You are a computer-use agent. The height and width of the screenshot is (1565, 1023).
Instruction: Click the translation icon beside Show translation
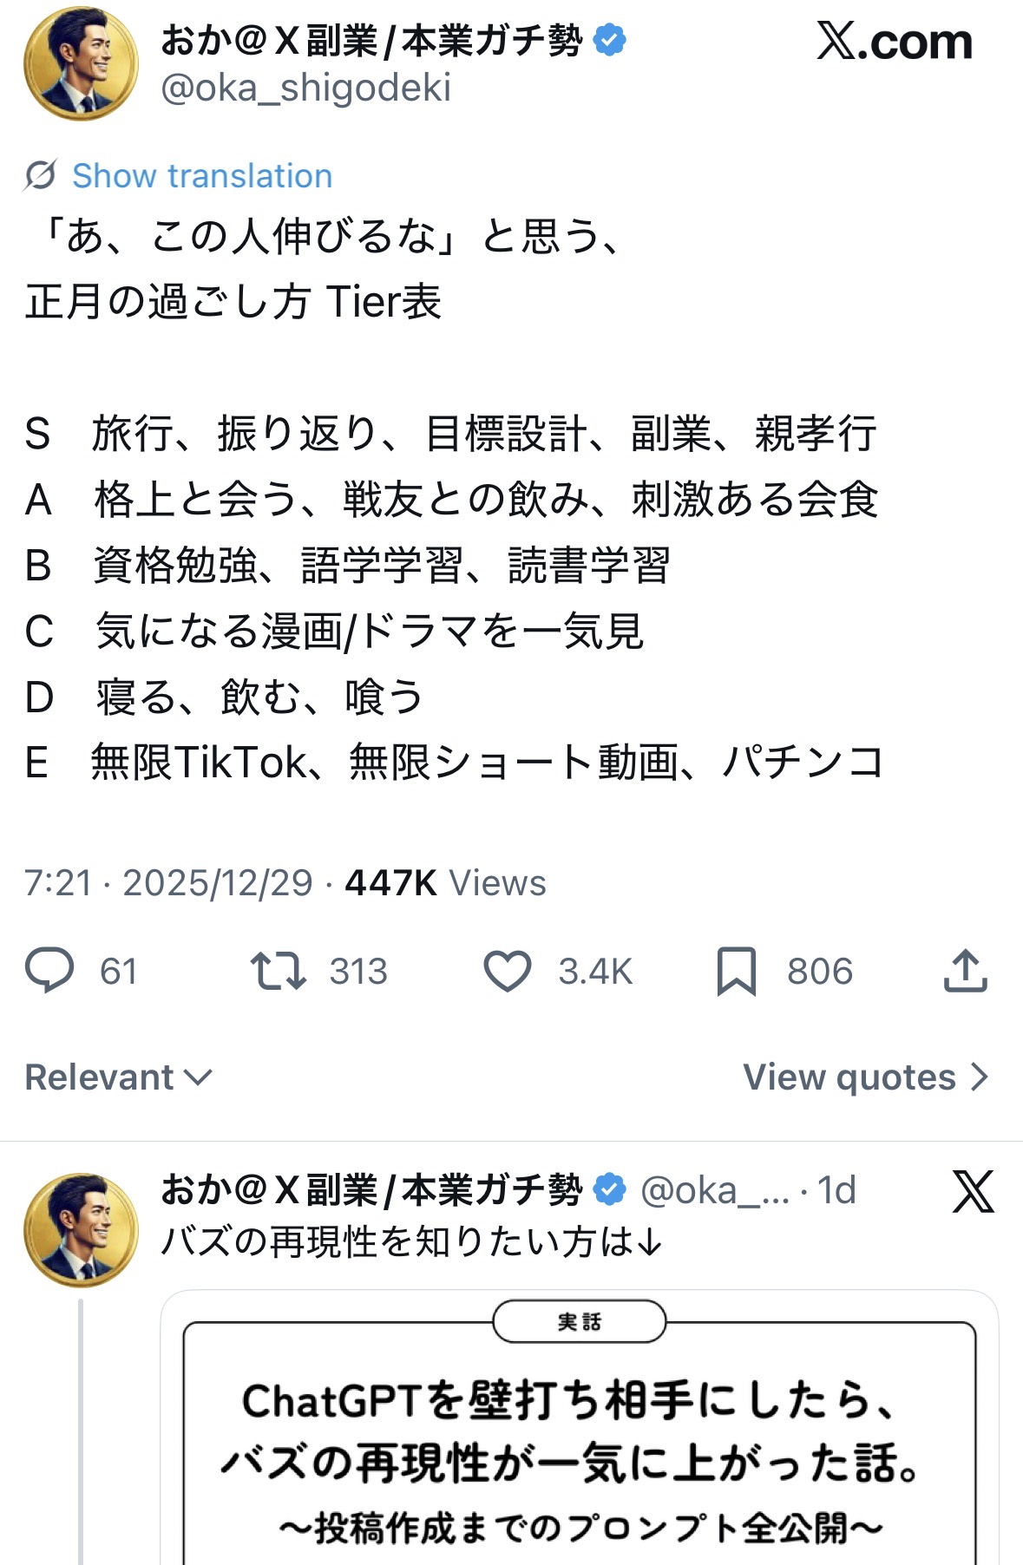pos(40,175)
